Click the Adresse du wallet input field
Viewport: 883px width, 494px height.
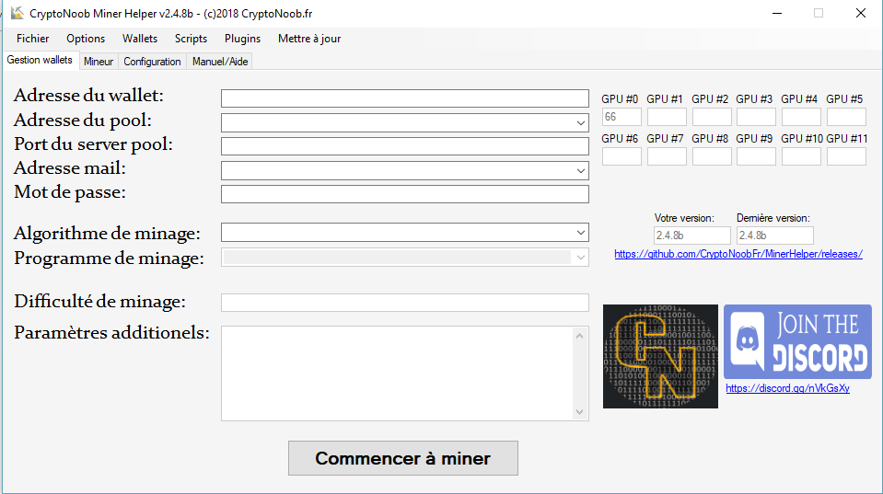click(x=405, y=98)
